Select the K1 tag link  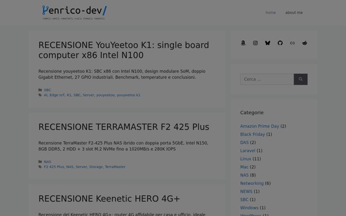click(x=69, y=95)
